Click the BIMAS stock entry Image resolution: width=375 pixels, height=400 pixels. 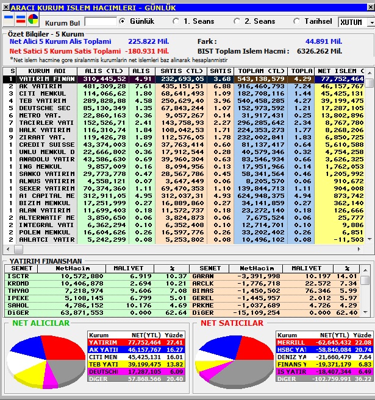point(274,291)
